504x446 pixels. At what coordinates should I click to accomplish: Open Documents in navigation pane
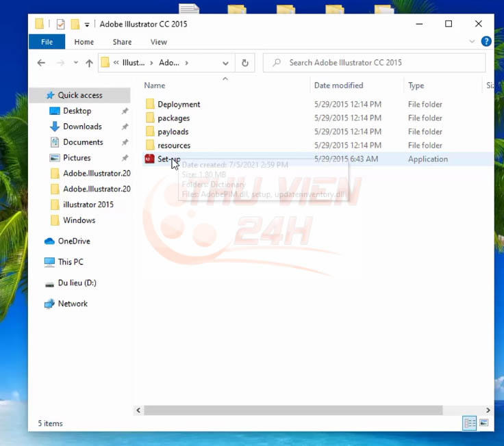[83, 142]
